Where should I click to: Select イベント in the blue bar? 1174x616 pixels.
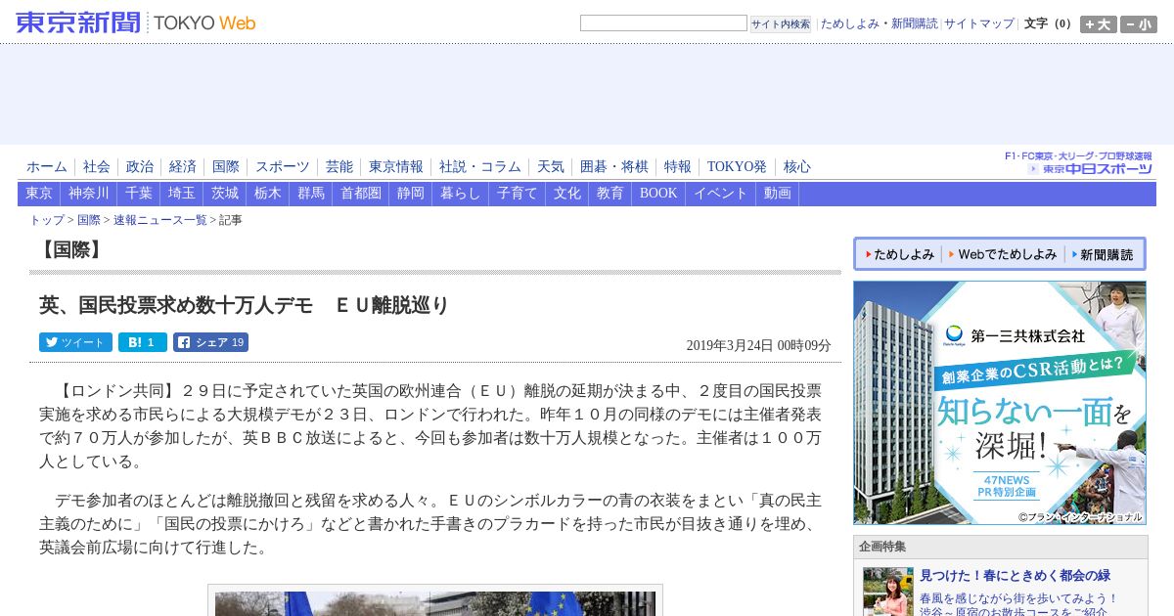721,194
